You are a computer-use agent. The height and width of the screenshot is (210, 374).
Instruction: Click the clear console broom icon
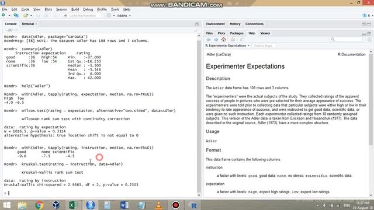coord(196,30)
